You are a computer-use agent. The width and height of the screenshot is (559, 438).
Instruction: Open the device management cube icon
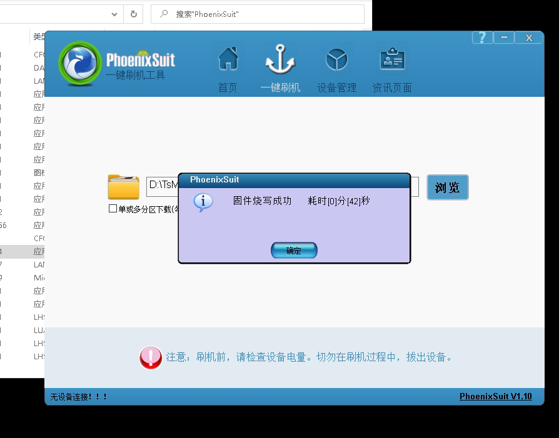click(336, 59)
